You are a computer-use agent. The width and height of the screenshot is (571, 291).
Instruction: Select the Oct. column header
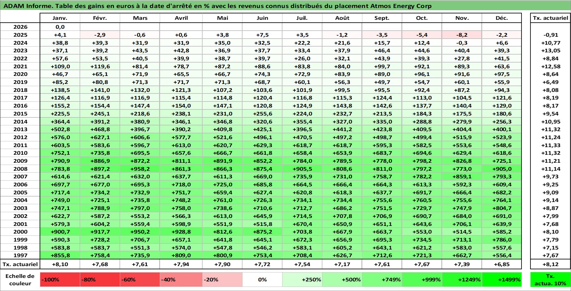click(422, 18)
